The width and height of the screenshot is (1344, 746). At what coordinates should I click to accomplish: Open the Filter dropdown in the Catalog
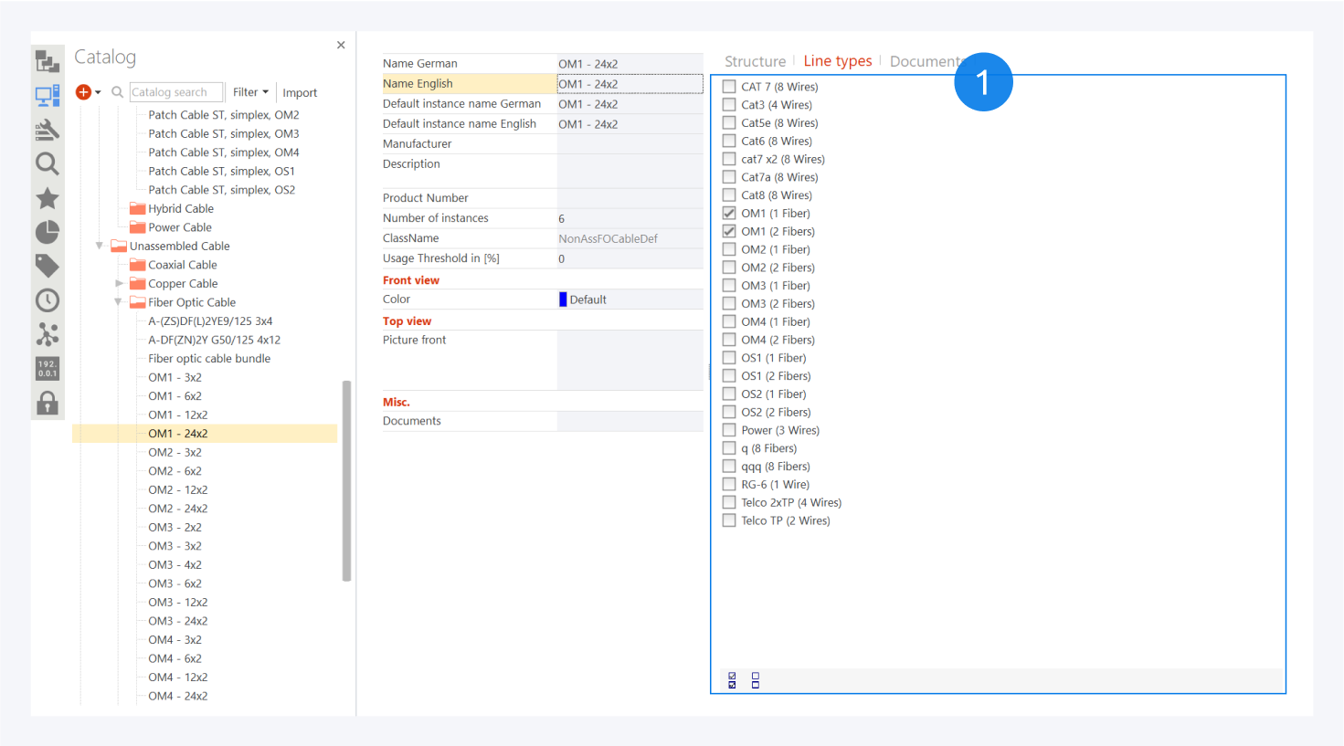250,92
